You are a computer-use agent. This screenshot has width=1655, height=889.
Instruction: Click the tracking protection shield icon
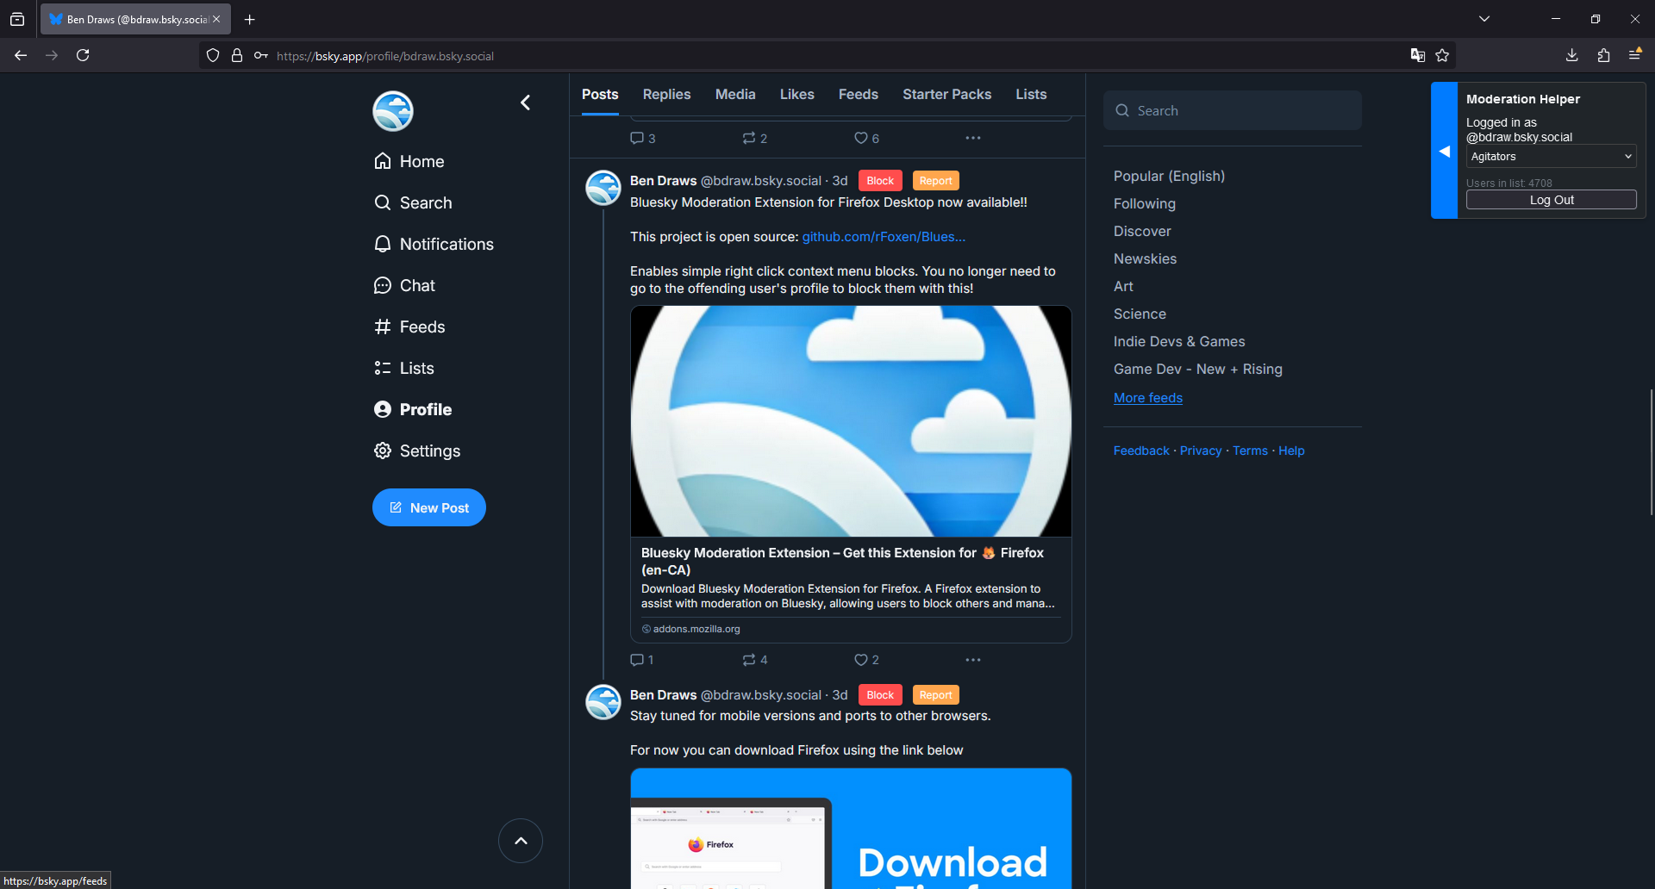pos(213,56)
